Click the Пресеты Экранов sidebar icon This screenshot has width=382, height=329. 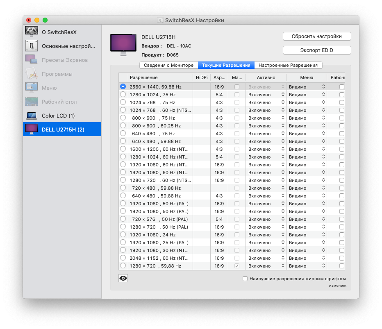(32, 60)
